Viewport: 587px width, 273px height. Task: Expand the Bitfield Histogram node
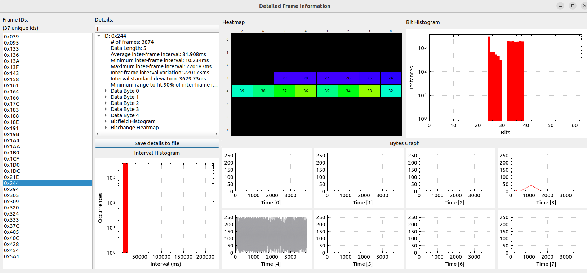point(106,121)
